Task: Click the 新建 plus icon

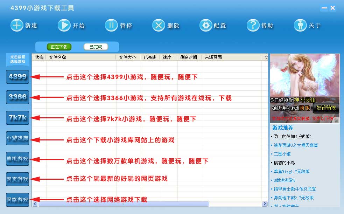Action: tap(17, 25)
